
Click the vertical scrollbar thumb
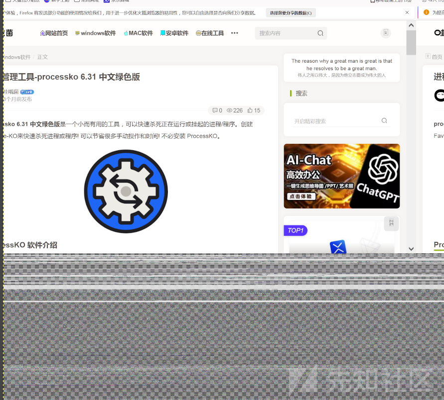click(411, 42)
